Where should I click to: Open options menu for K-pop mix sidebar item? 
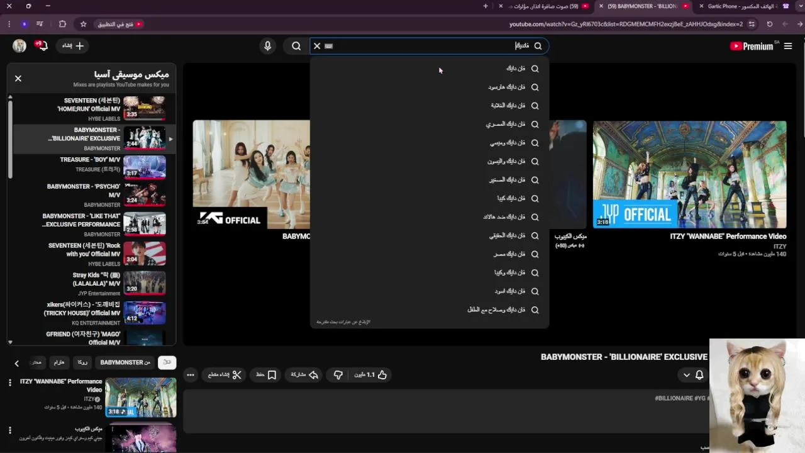coord(10,430)
